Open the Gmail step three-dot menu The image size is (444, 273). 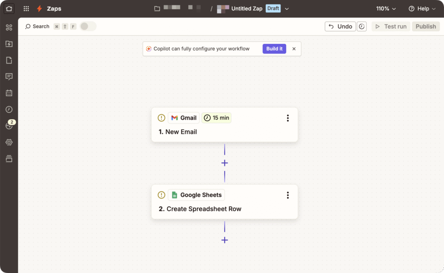pyautogui.click(x=288, y=118)
